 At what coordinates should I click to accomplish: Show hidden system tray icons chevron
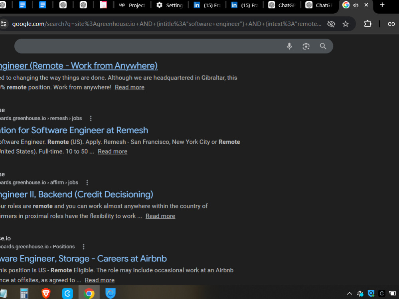(350, 294)
